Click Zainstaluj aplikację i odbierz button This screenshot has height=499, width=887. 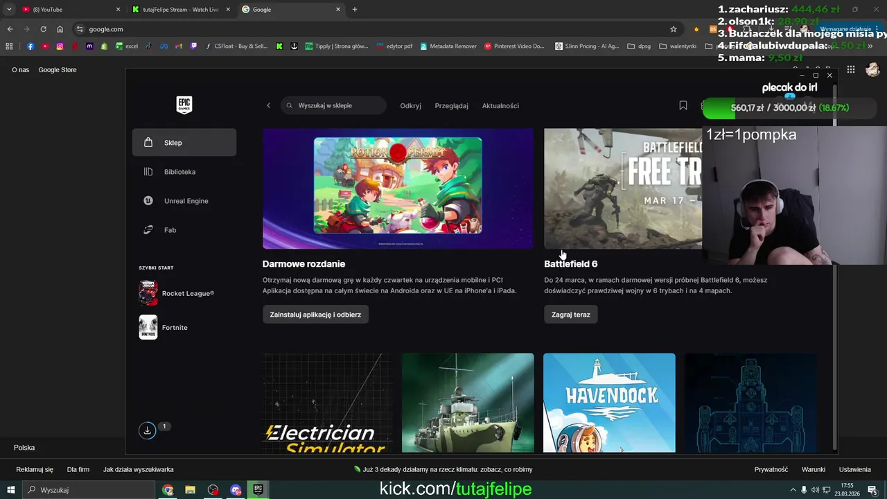315,315
